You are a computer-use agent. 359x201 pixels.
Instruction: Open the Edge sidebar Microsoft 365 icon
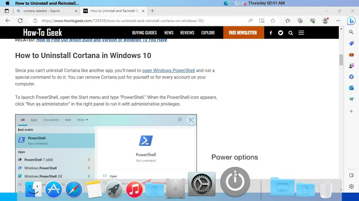click(x=351, y=77)
